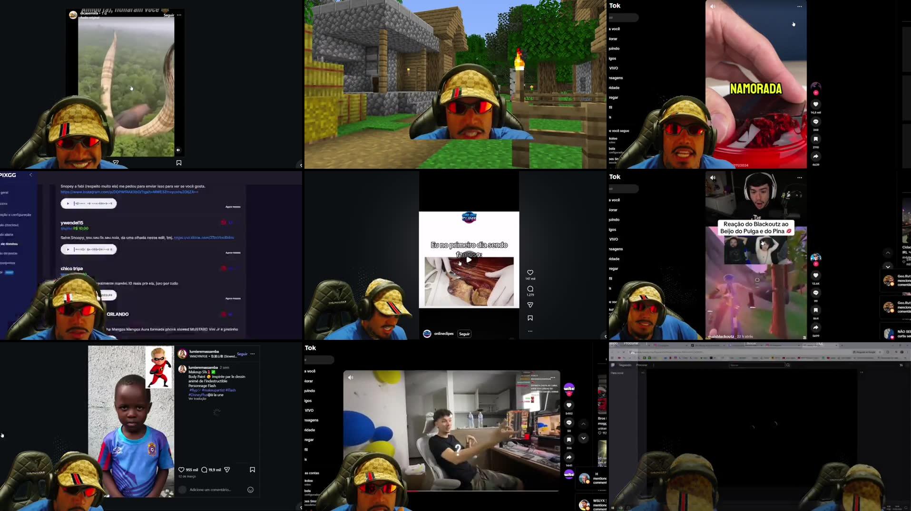911x511 pixels.
Task: Open the three-dot menu on NAMORADA video
Action: (x=799, y=6)
